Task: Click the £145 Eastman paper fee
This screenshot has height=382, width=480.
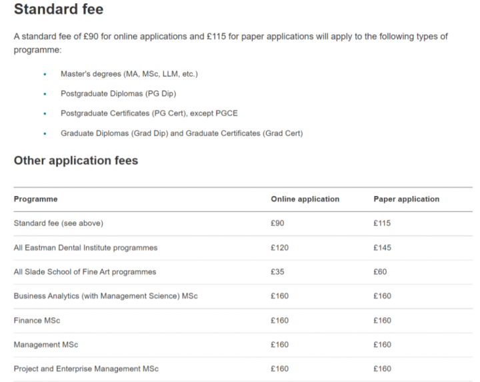Action: click(x=383, y=248)
